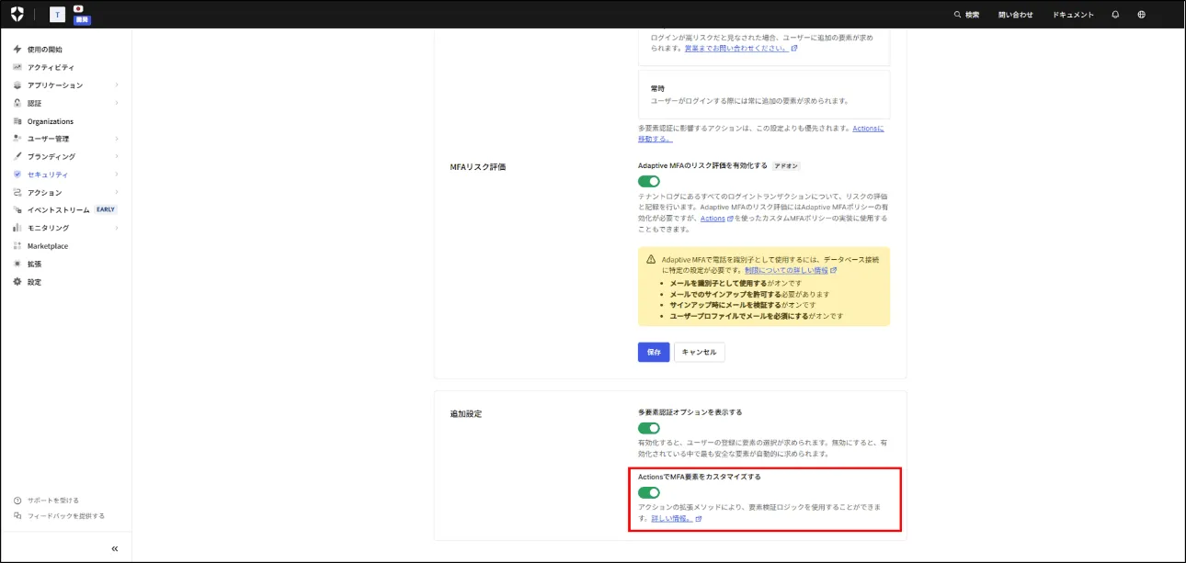Expand the 認証 sidebar section
This screenshot has height=563, width=1186.
(x=34, y=103)
